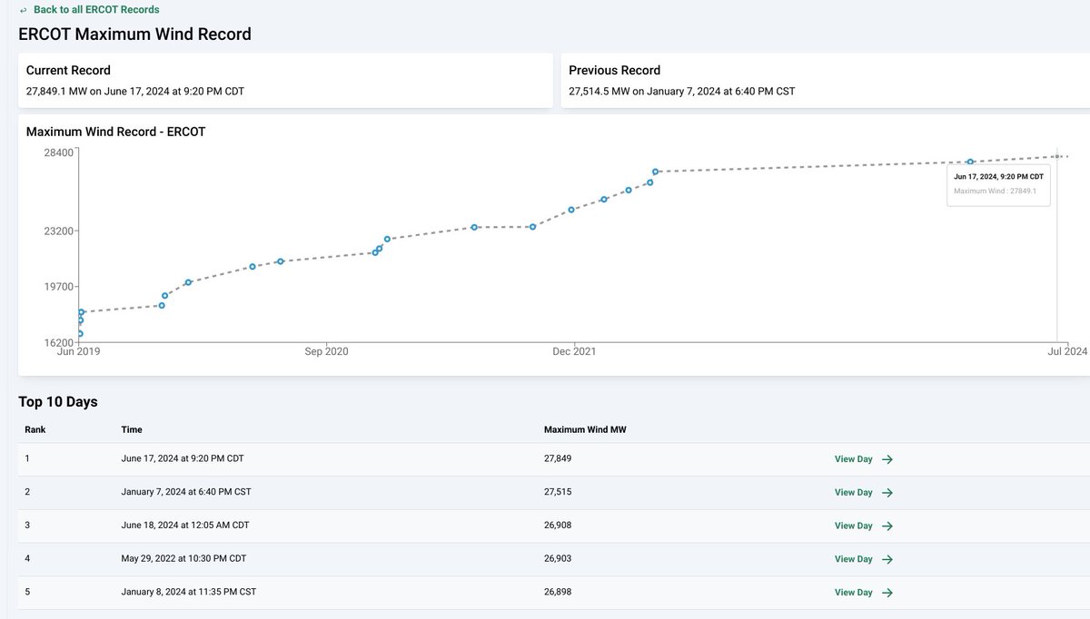Click June 17, 2024 at 9:20 PM CDT cell

click(183, 458)
